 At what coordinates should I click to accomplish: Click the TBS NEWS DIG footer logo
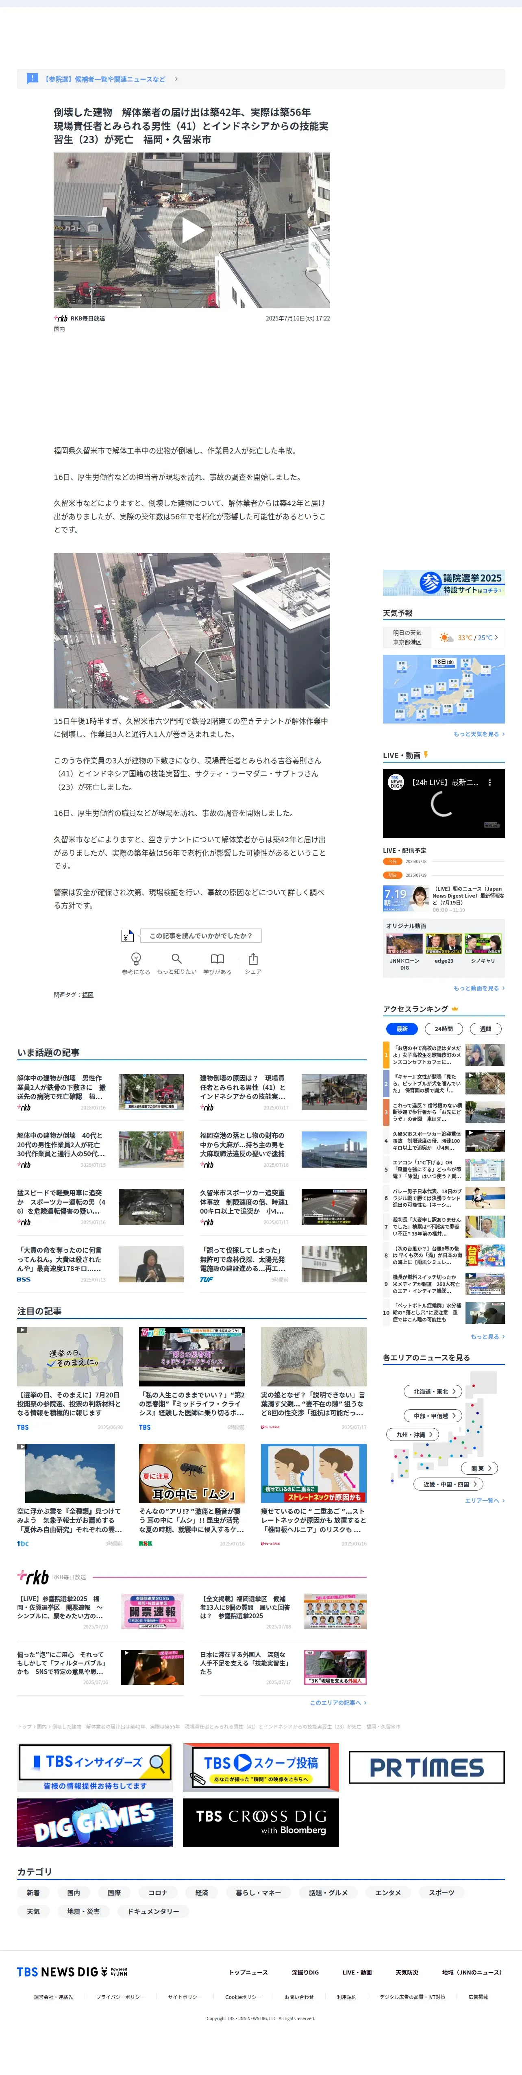pos(72,1971)
